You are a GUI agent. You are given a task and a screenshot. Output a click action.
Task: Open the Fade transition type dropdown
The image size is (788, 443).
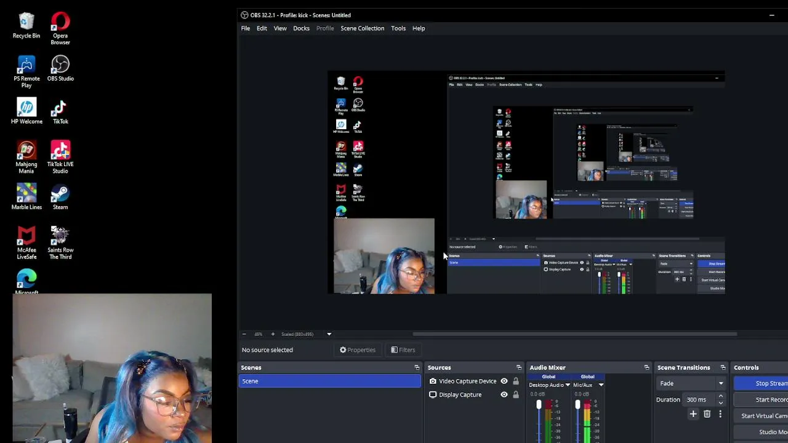[x=692, y=383]
